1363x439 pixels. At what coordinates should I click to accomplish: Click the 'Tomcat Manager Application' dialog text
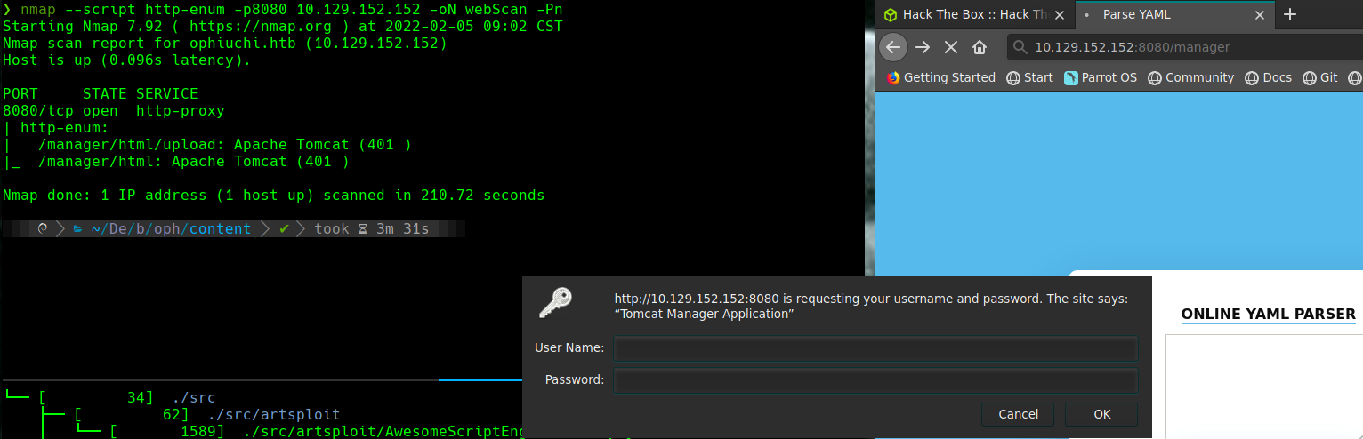[x=704, y=314]
